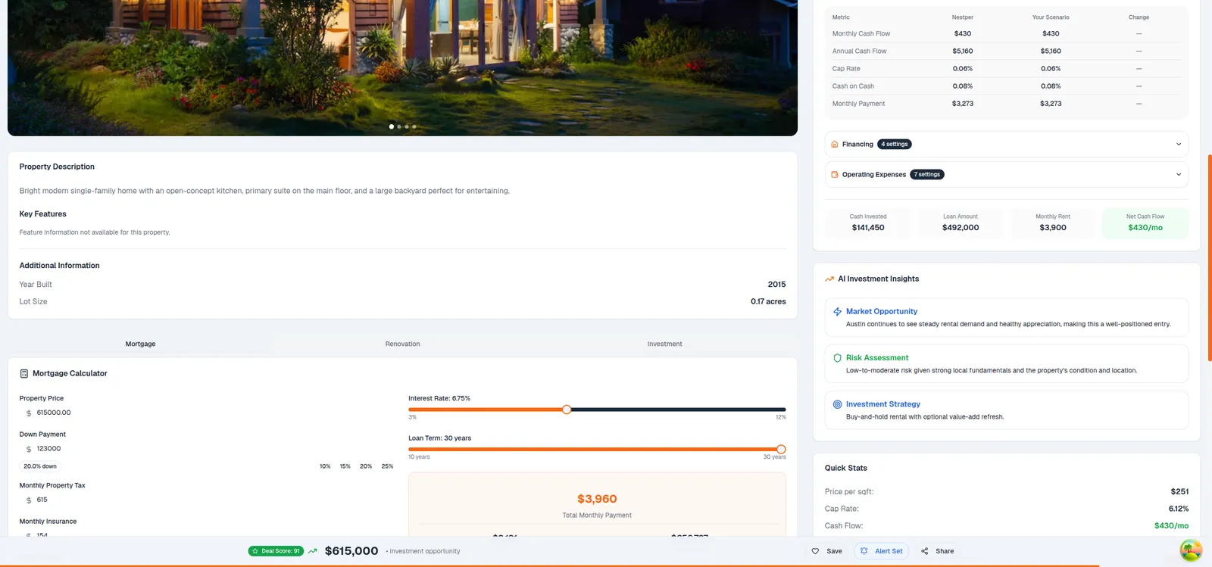This screenshot has height=567, width=1212.
Task: Click the 7 settings badge
Action: pos(927,175)
